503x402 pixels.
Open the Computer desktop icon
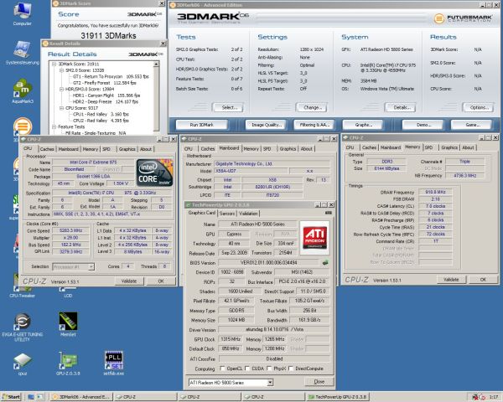click(x=22, y=13)
